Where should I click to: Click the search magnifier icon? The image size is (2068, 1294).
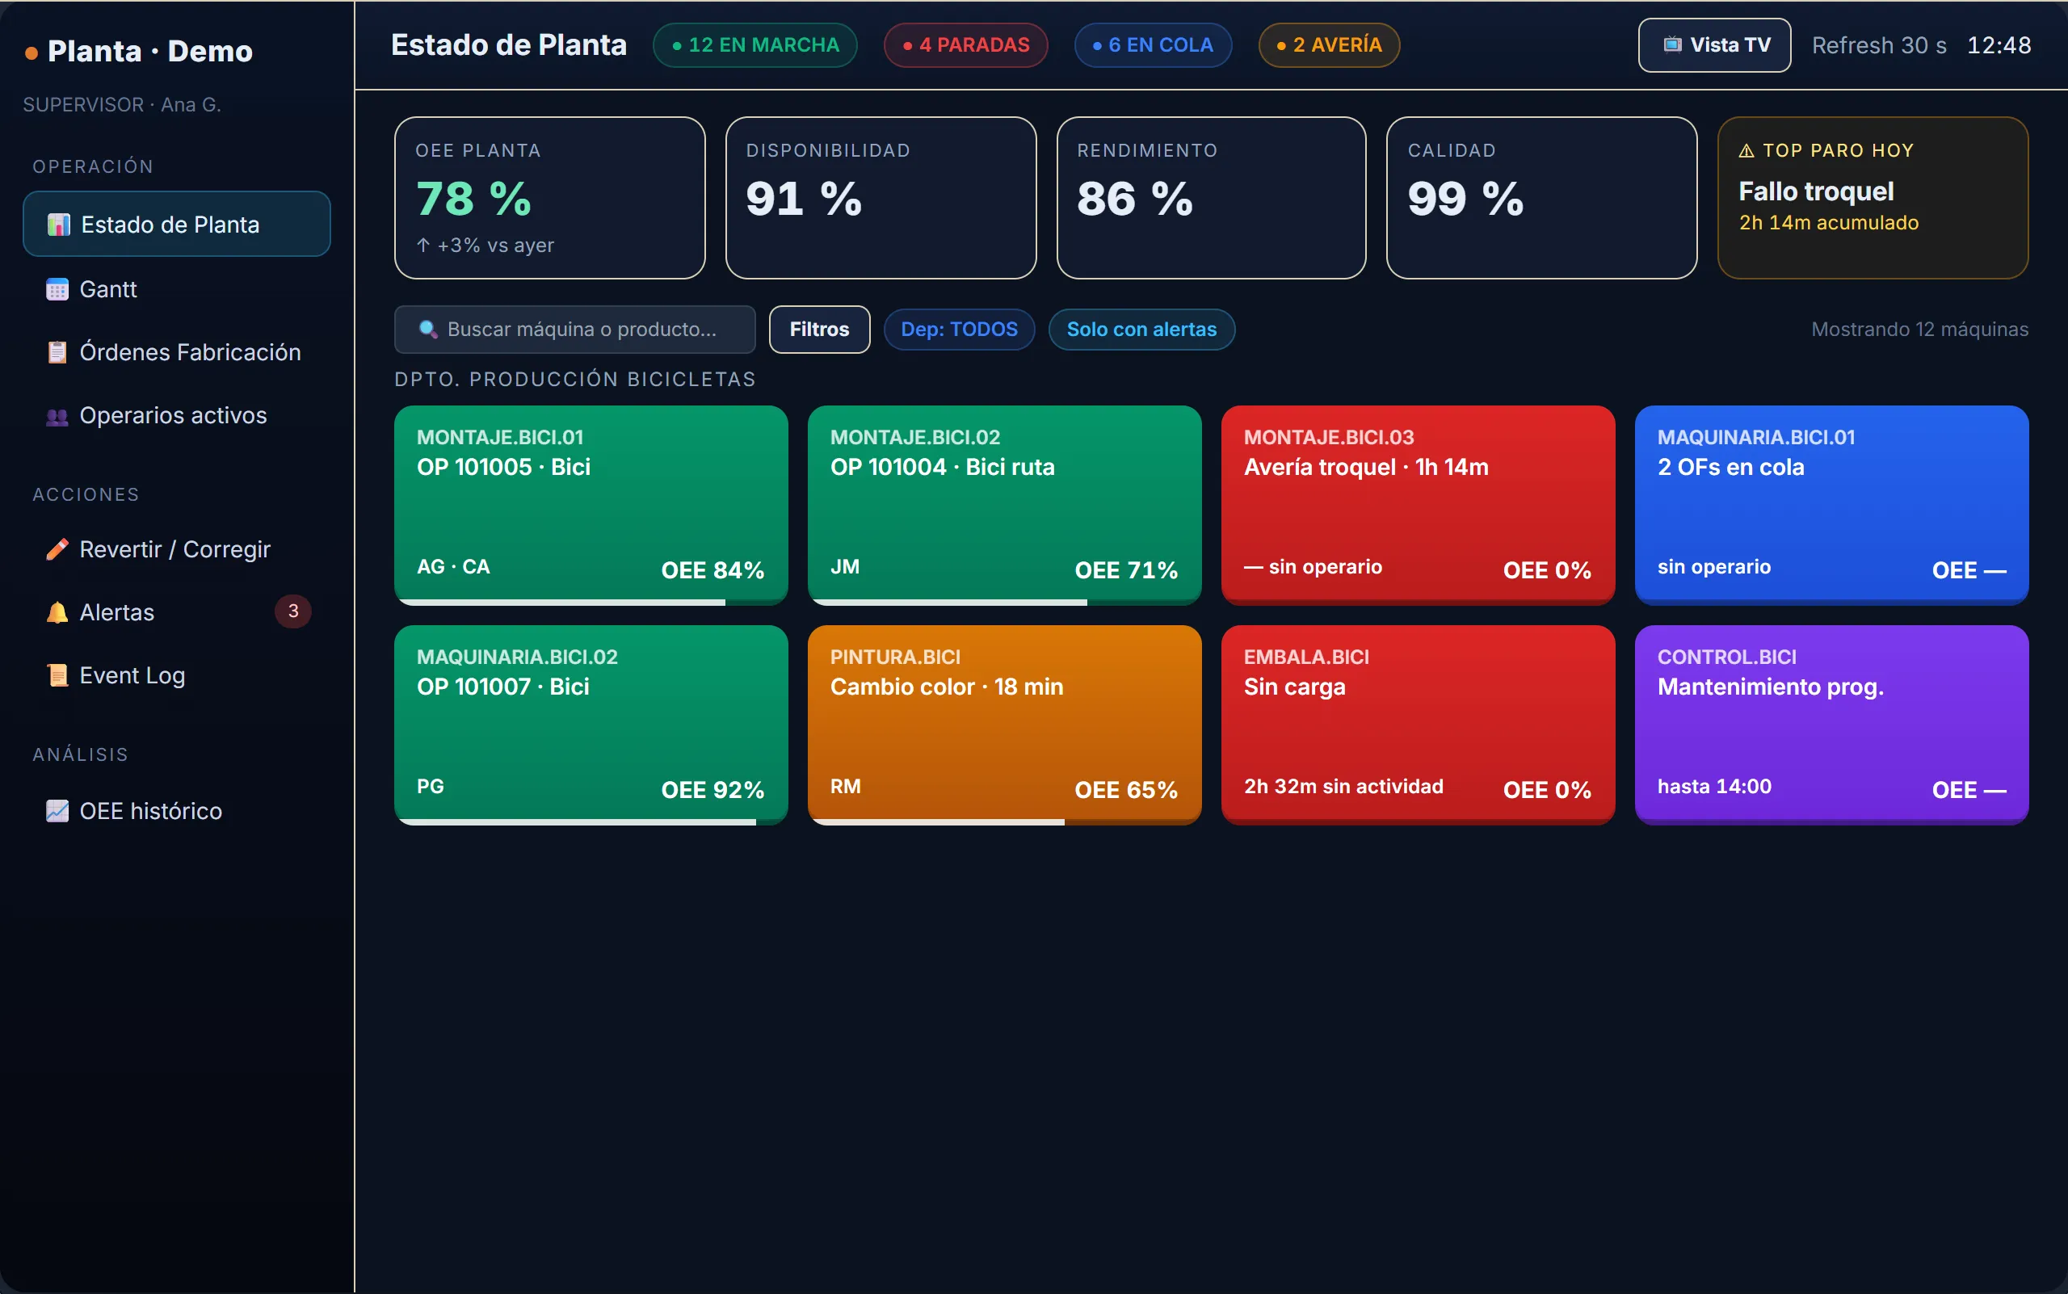[428, 330]
